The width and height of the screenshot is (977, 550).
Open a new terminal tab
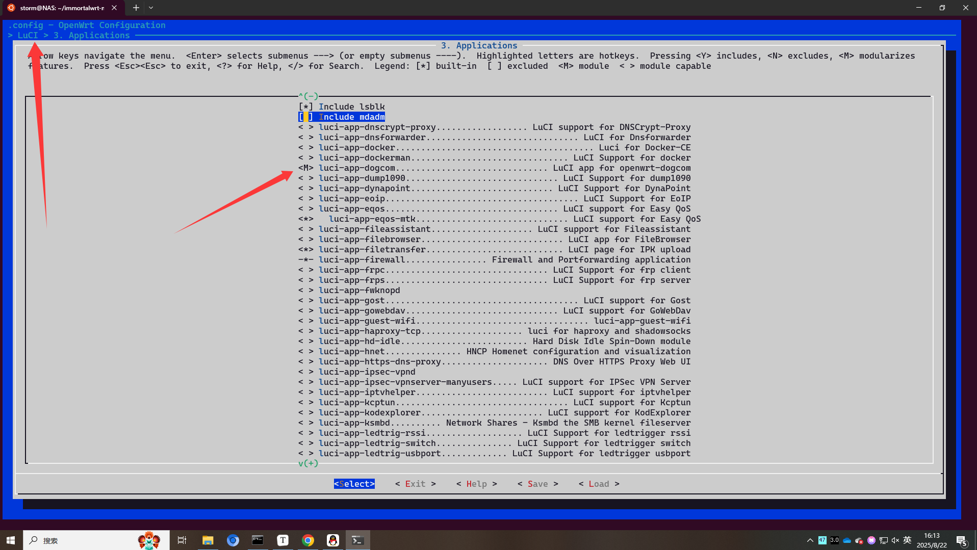(136, 8)
